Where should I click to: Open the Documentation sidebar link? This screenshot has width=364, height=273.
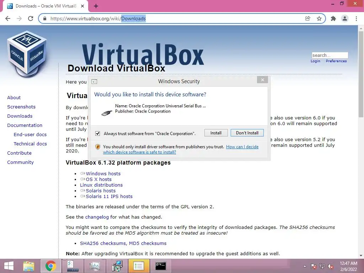(25, 125)
